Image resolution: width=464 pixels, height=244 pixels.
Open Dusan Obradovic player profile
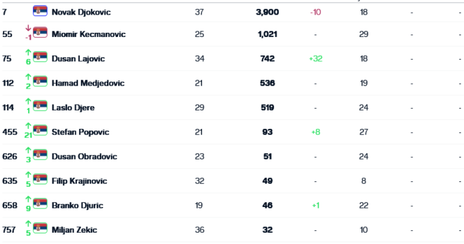point(84,157)
